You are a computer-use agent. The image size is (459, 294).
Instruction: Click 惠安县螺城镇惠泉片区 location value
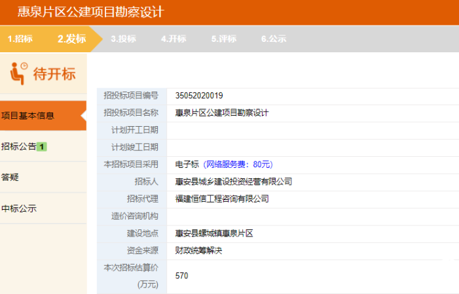214,233
